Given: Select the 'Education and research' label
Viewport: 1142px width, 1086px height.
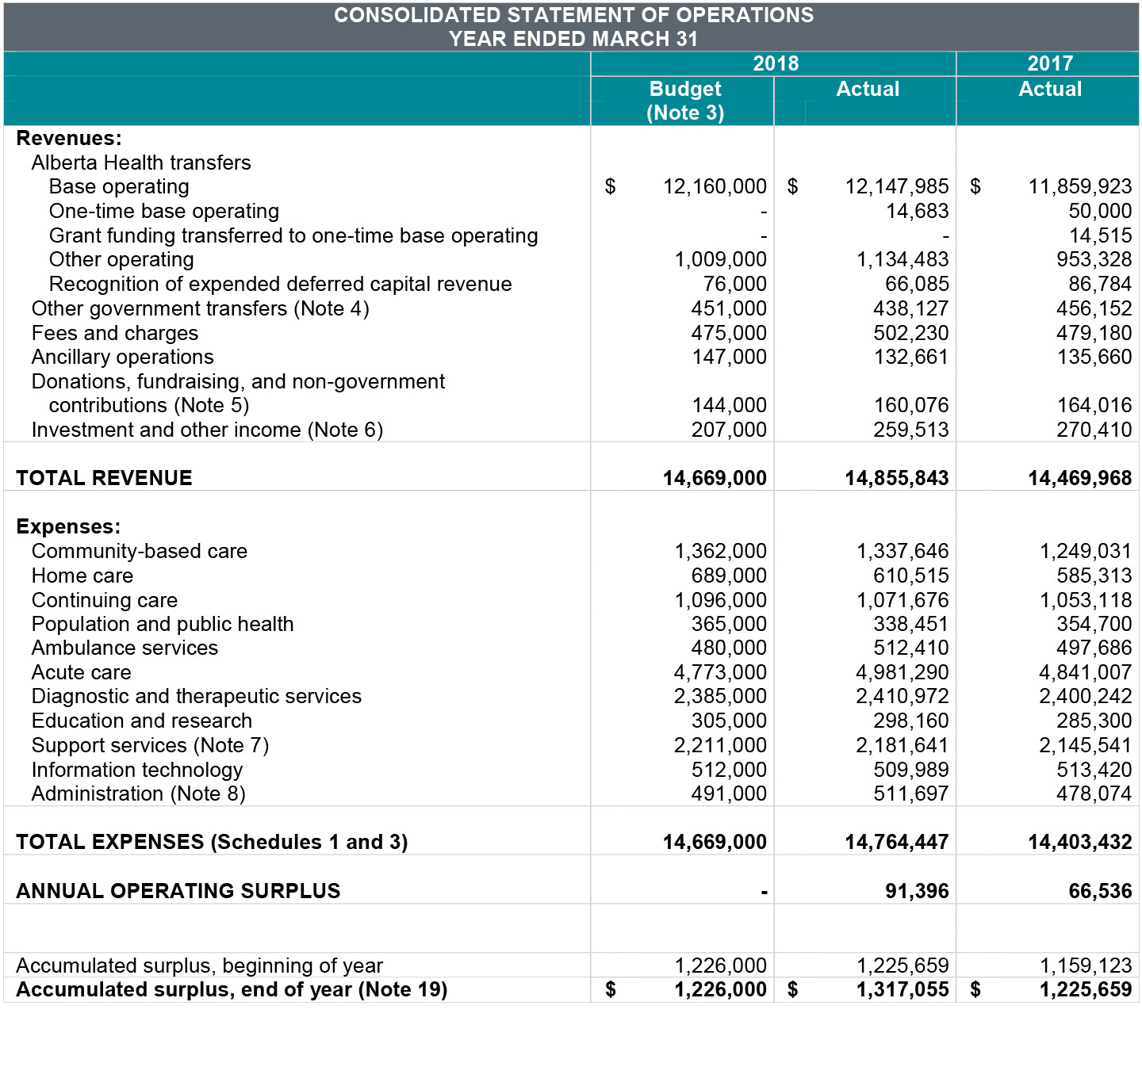Looking at the screenshot, I should coord(142,721).
